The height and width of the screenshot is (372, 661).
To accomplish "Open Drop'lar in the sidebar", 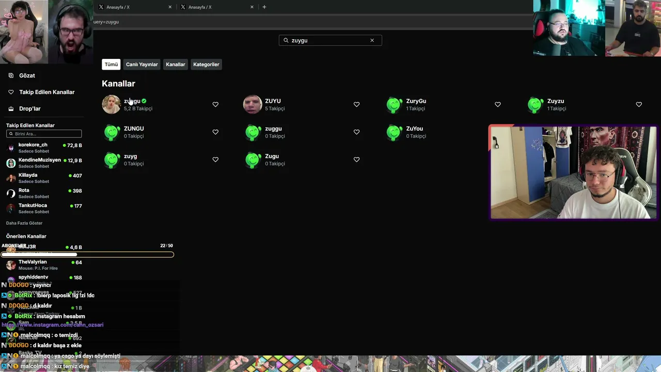I will pos(30,109).
